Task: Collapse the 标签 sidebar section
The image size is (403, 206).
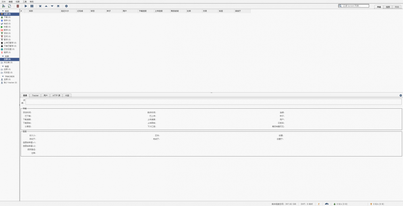Action: [x=3, y=66]
